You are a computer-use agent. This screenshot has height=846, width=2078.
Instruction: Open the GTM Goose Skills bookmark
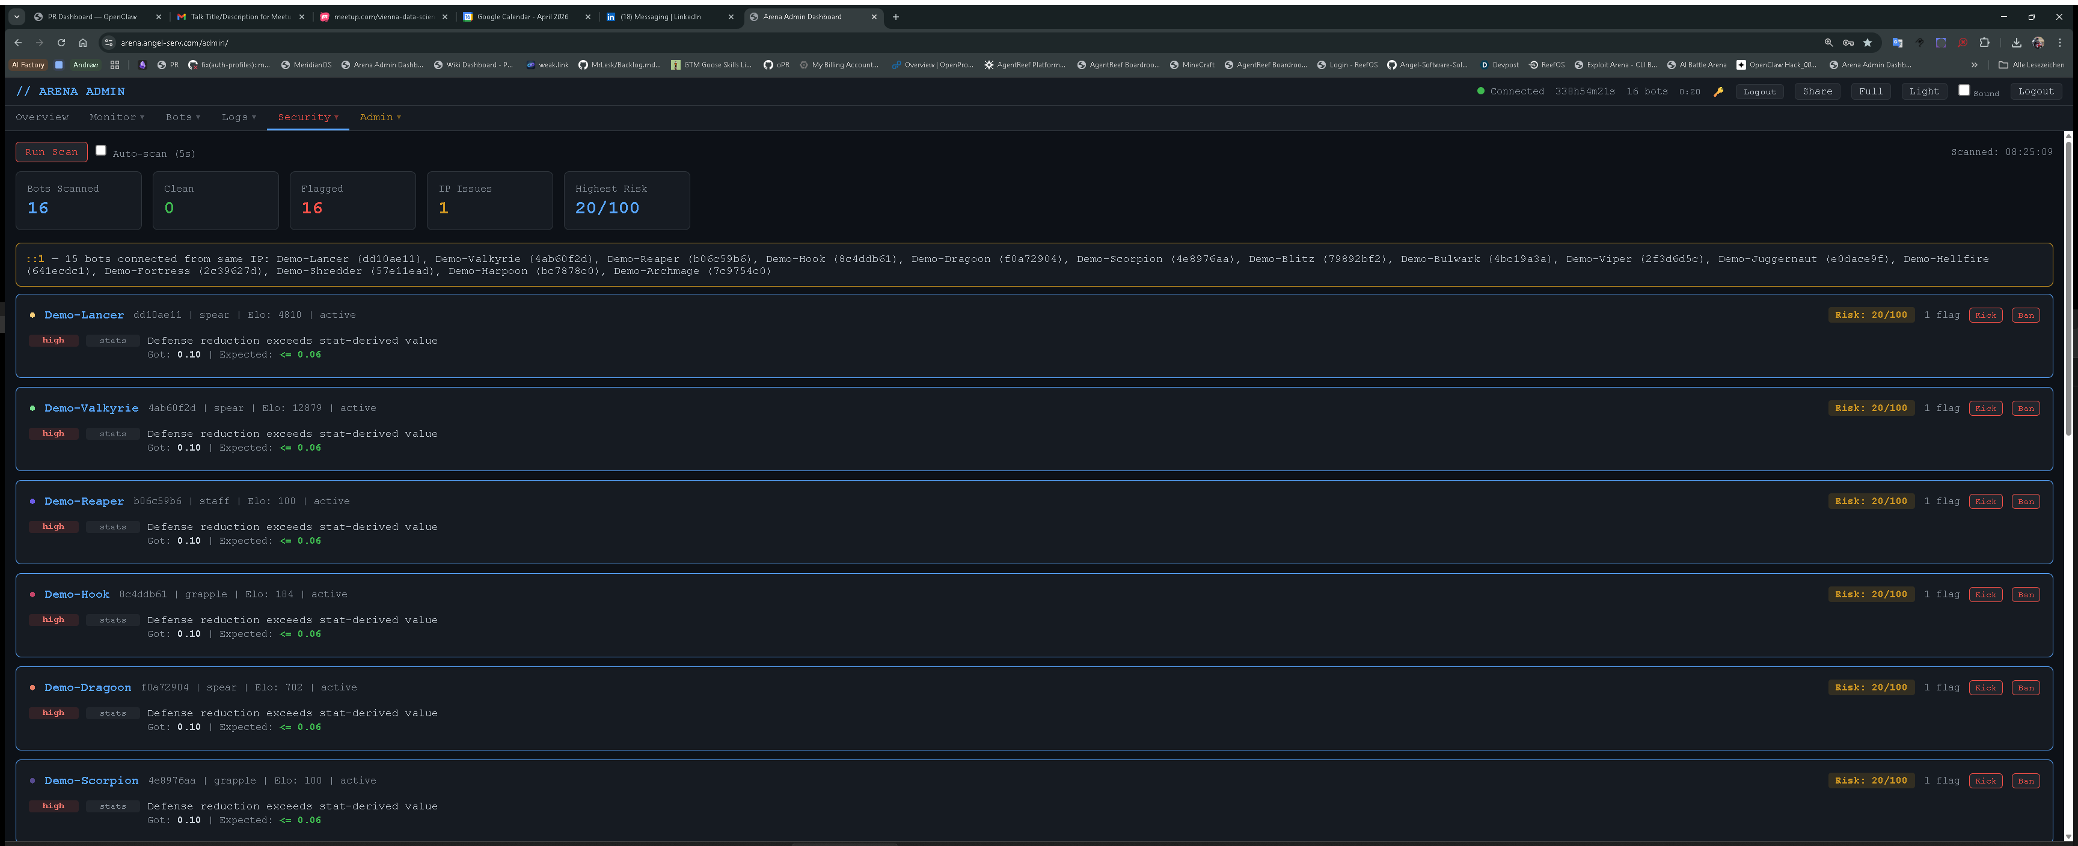(x=711, y=64)
